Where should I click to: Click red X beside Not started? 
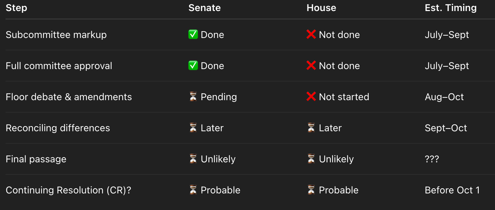[311, 97]
